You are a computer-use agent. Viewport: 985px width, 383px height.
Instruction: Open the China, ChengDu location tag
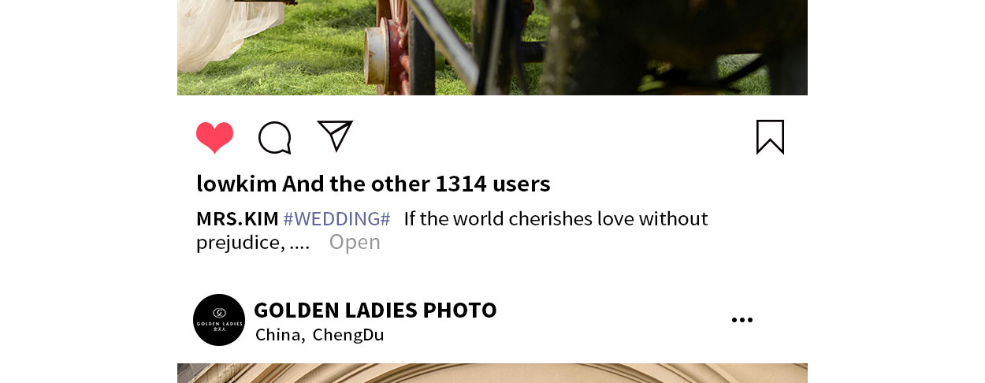[319, 334]
